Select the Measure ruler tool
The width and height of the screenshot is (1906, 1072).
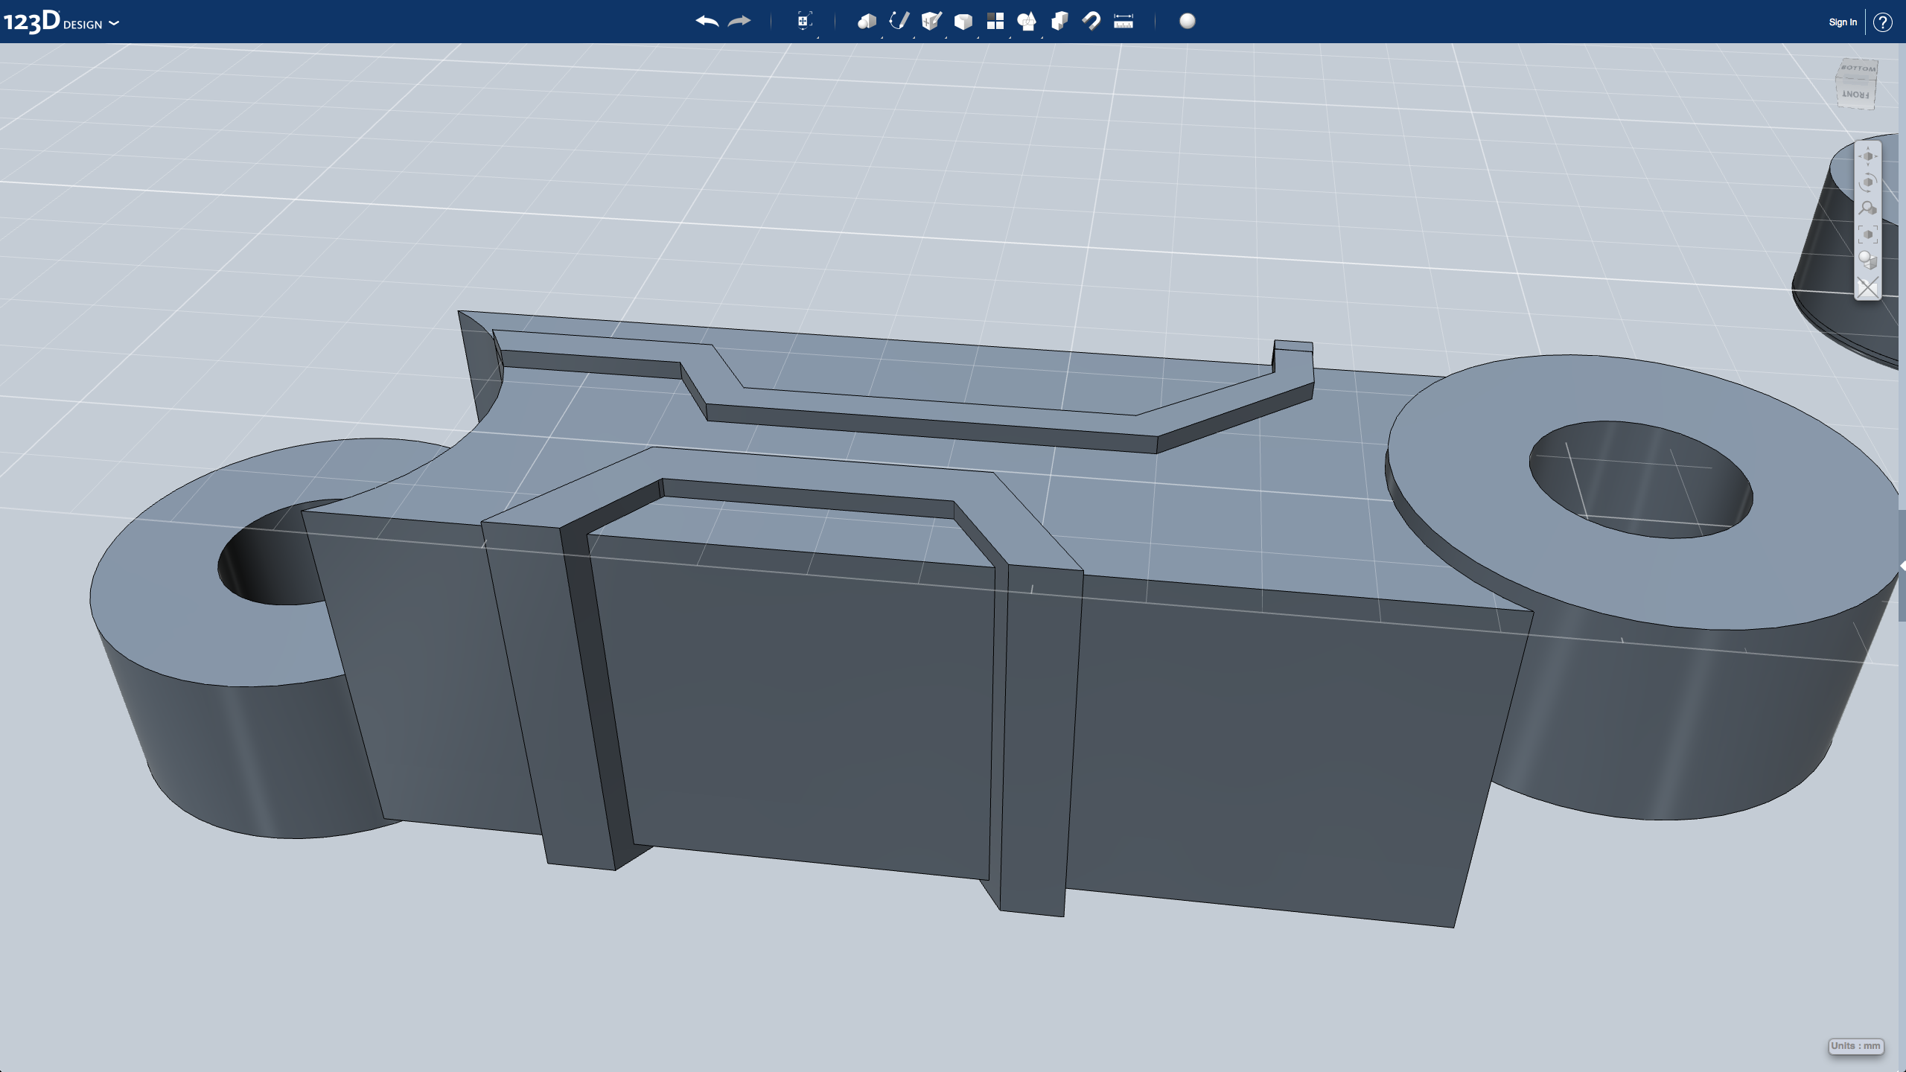(x=1123, y=22)
